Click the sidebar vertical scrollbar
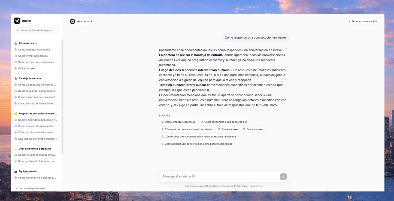Image resolution: width=394 pixels, height=201 pixels. pos(62,96)
